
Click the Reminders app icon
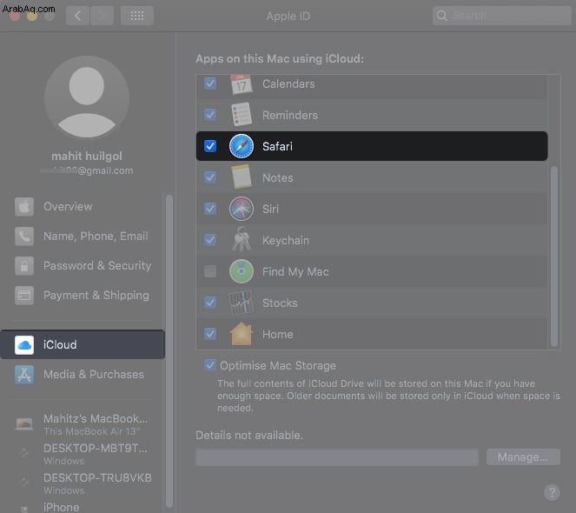(241, 115)
